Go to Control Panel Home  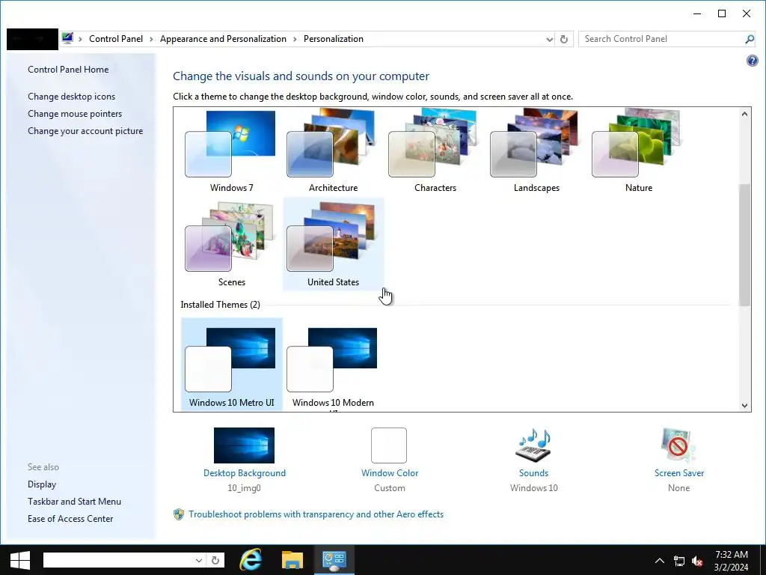pyautogui.click(x=68, y=70)
